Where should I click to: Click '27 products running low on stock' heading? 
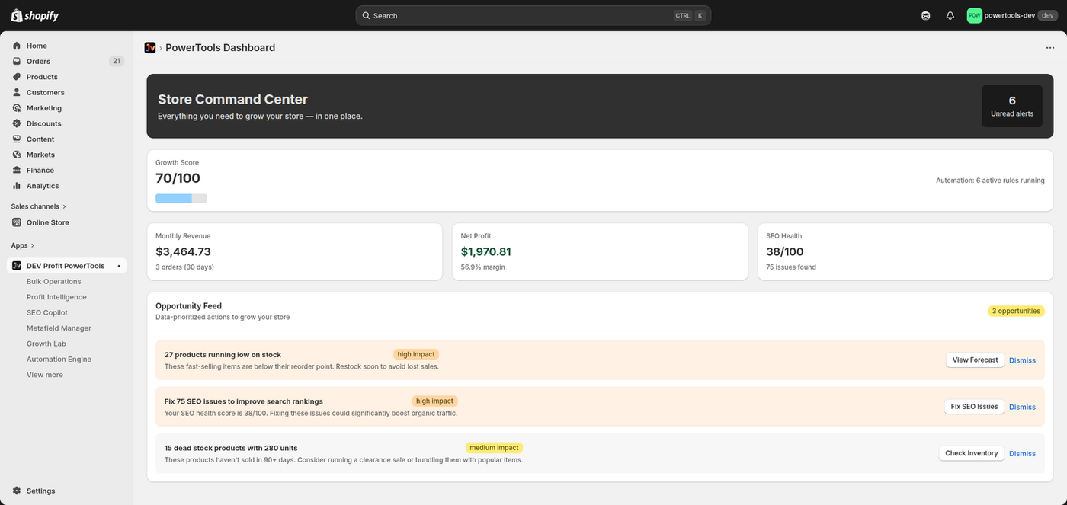(223, 354)
